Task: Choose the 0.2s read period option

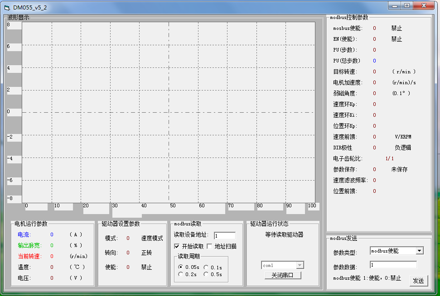Action: tap(180, 274)
